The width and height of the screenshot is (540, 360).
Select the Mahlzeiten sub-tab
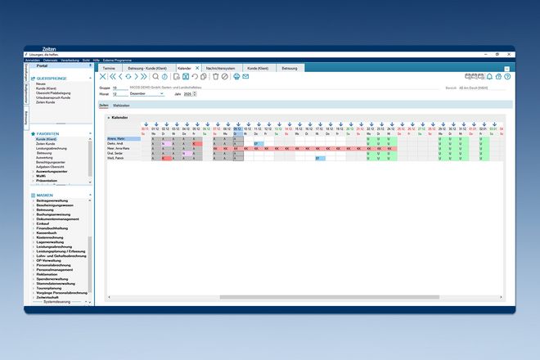click(121, 106)
